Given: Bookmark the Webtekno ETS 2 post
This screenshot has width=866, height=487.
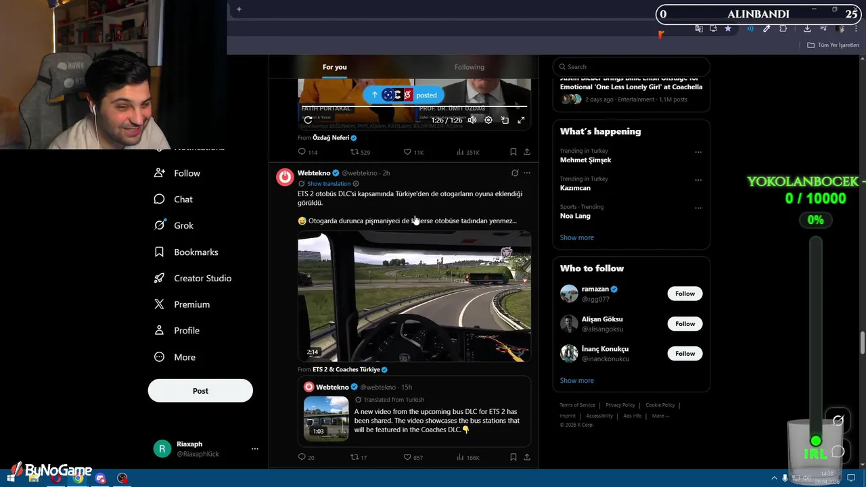Looking at the screenshot, I should click(513, 457).
